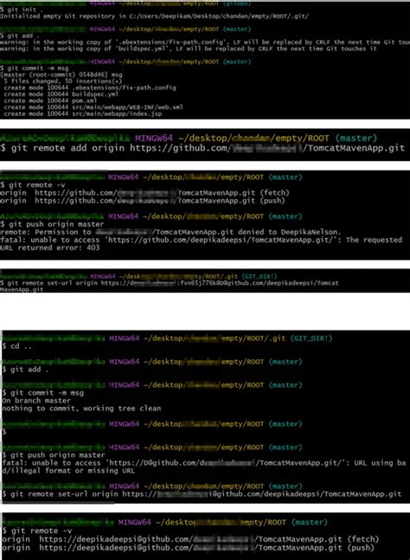Click MINGW64 prompt line above 'git remote add origin'
This screenshot has height=560, width=410.
(189, 138)
